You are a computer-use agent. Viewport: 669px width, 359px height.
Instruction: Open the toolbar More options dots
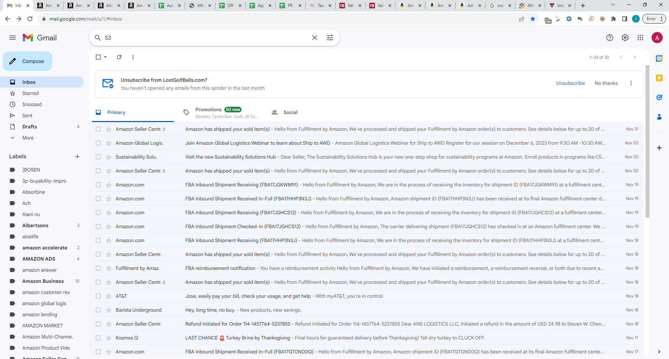(133, 57)
